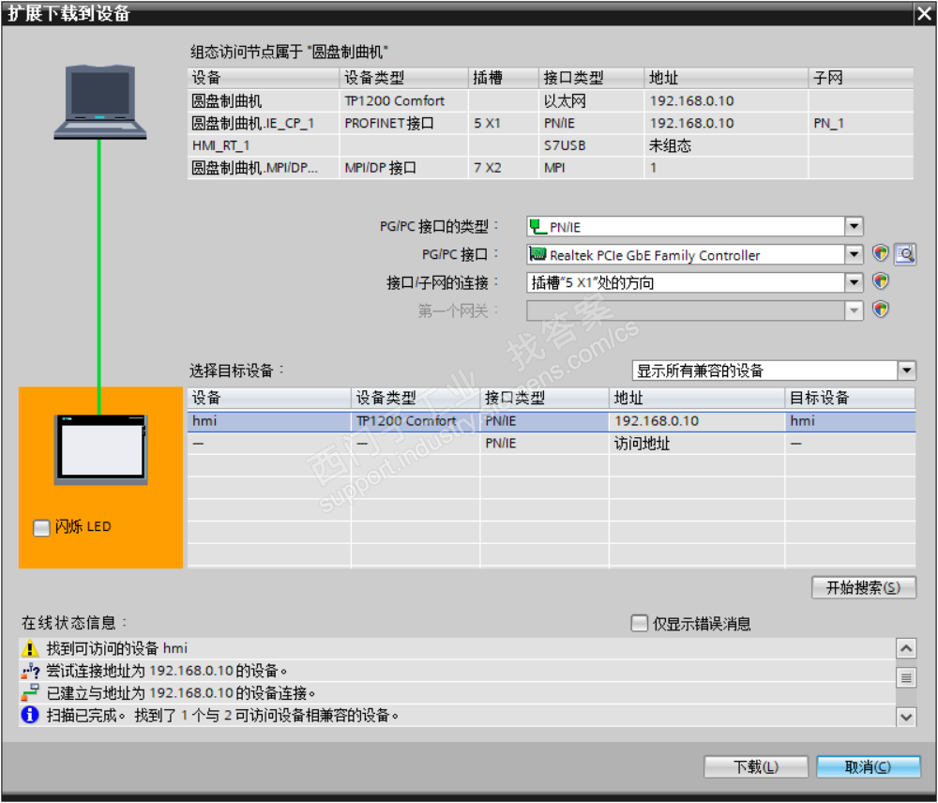Image resolution: width=938 pixels, height=803 pixels.
Task: Click the connecting icon for 尝试连接地址 message
Action: [x=30, y=671]
